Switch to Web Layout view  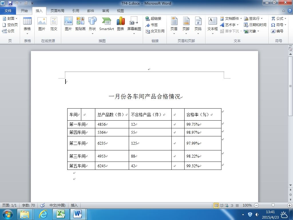[227, 205]
